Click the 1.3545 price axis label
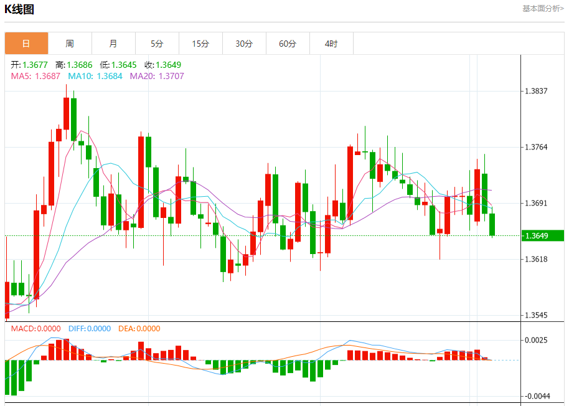The width and height of the screenshot is (569, 406). point(536,315)
